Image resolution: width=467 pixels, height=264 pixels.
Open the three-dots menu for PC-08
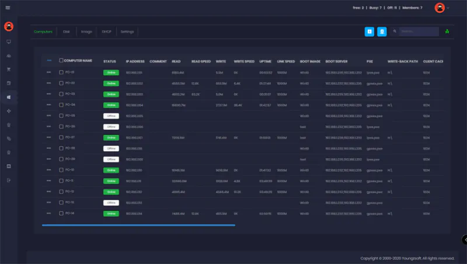point(49,148)
